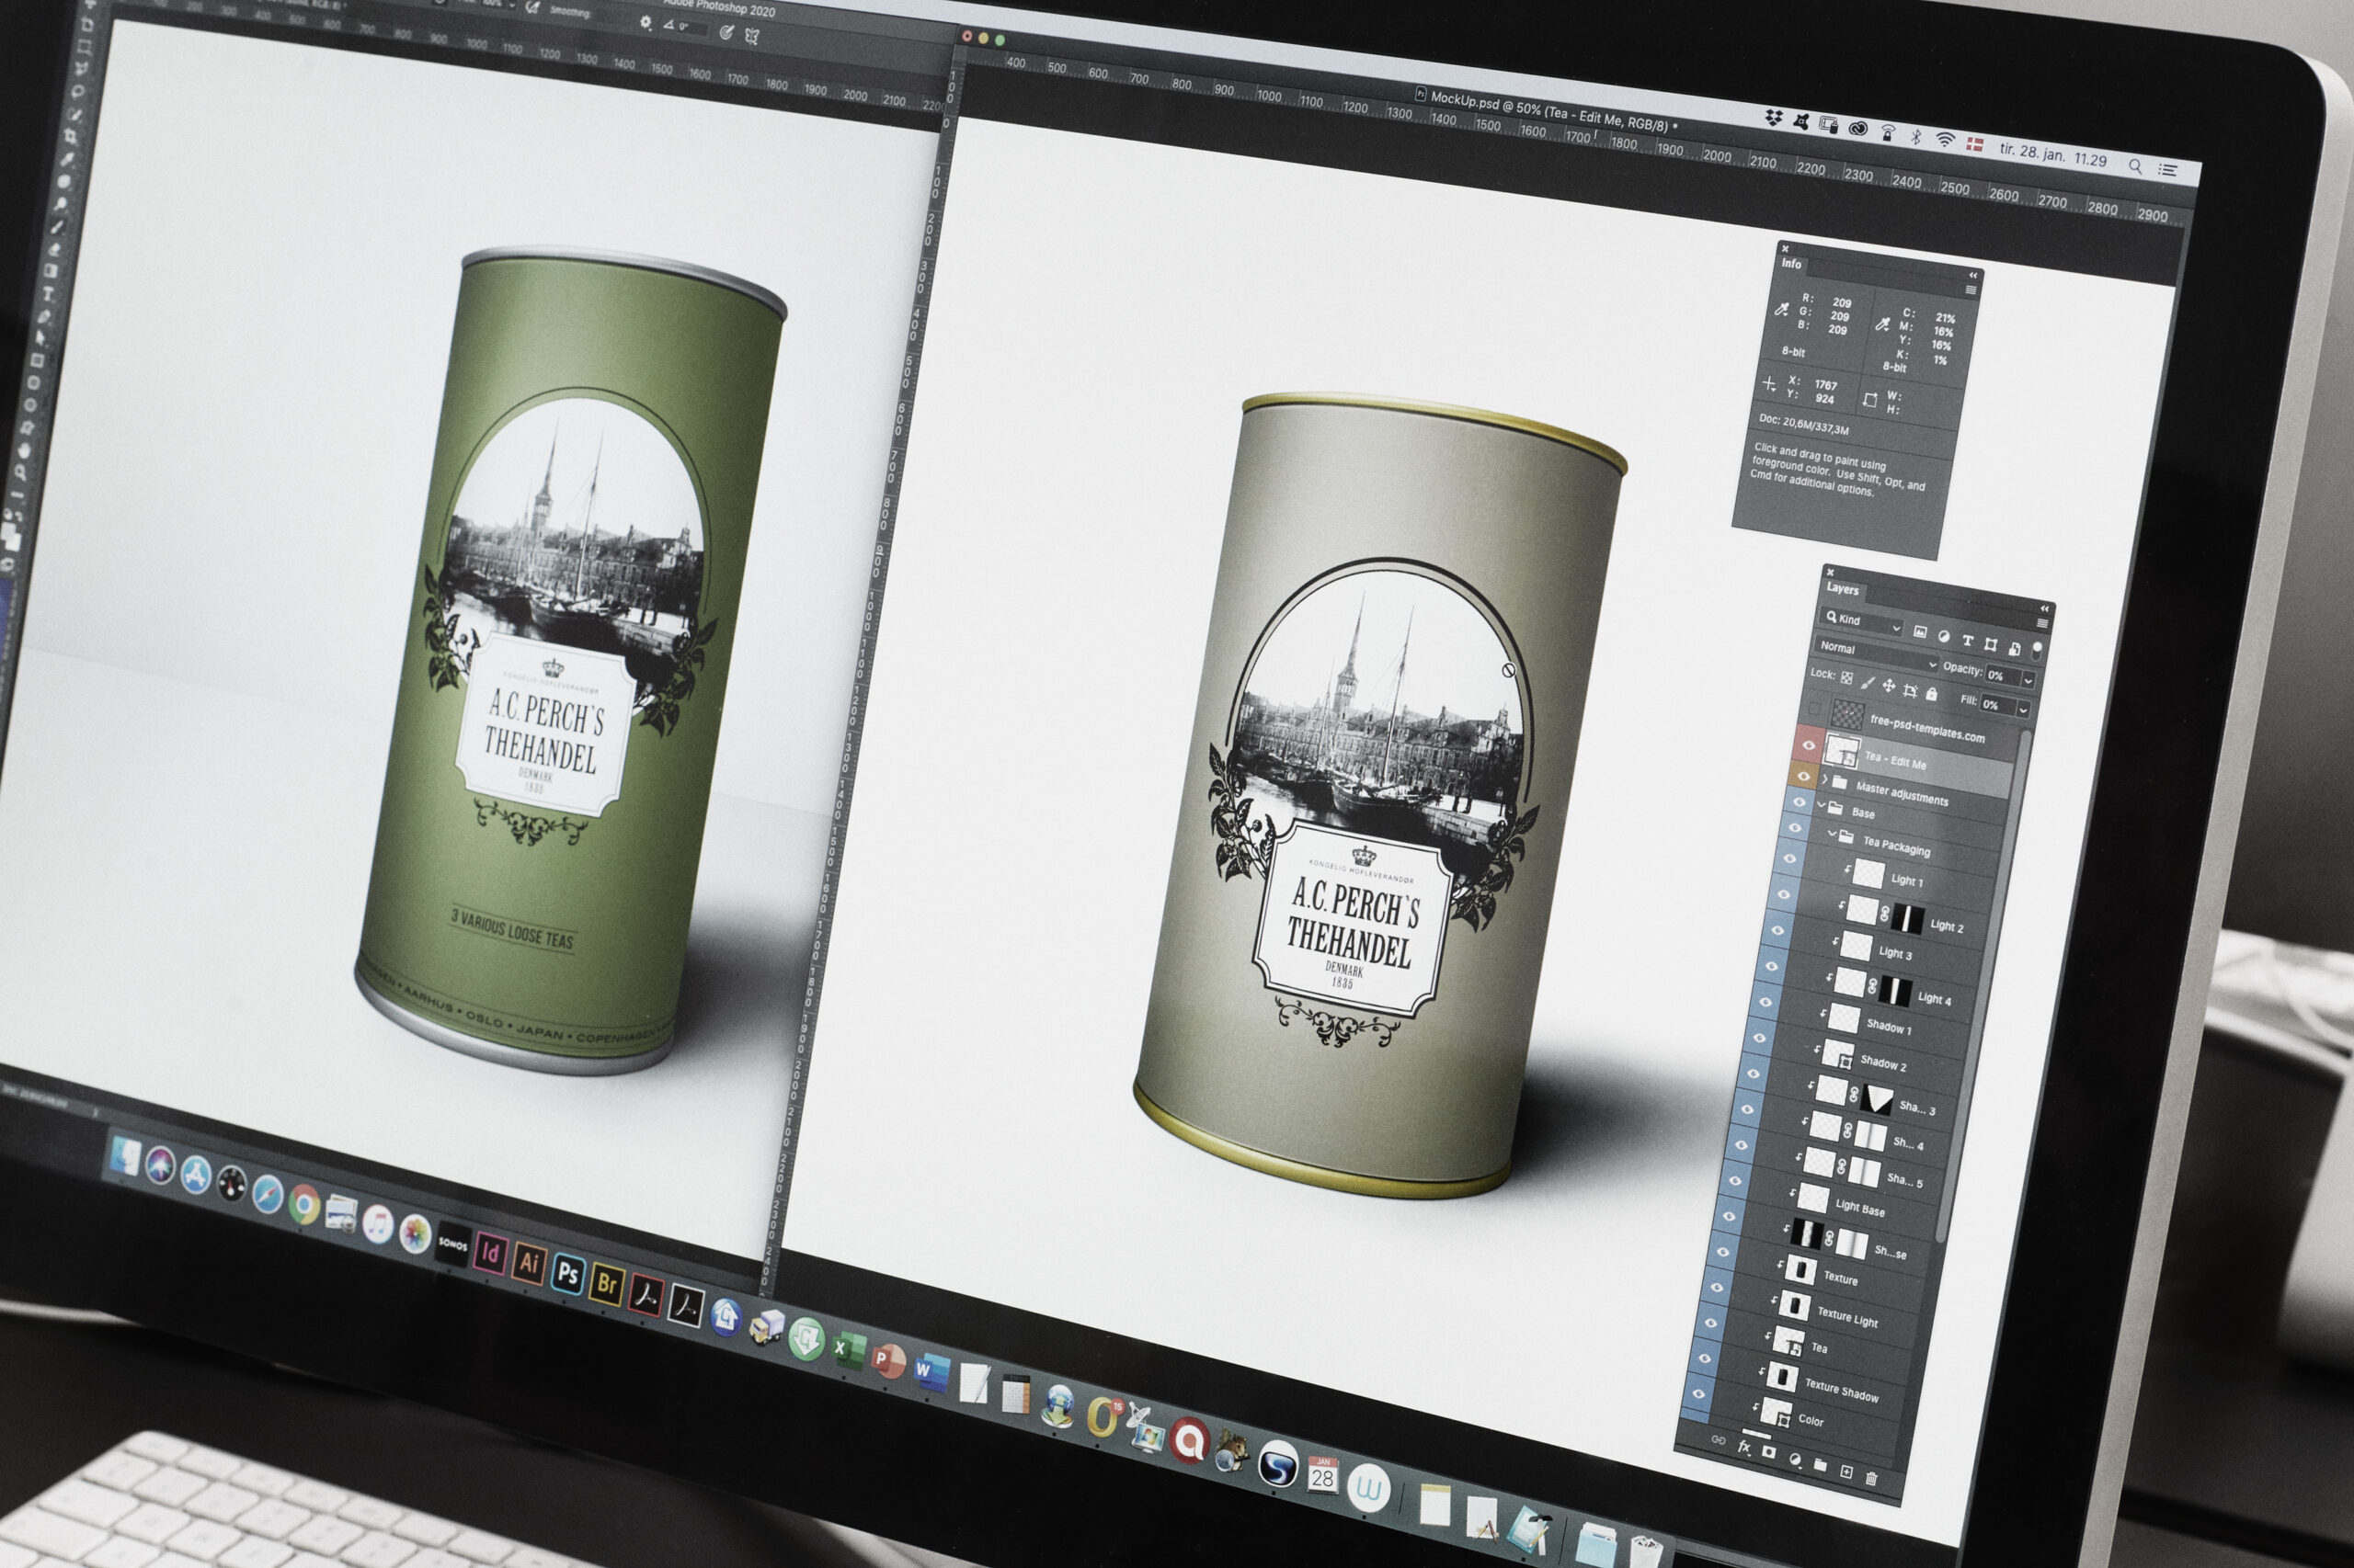2354x1568 pixels.
Task: Click the Create new group folder icon
Action: coord(1820,1466)
